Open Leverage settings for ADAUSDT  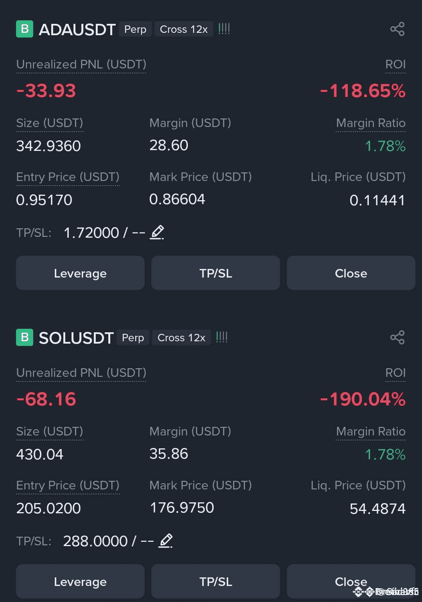pyautogui.click(x=80, y=273)
